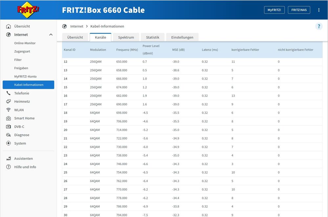Click frequency 738.000 cell
328x217 pixels.
pos(122,155)
